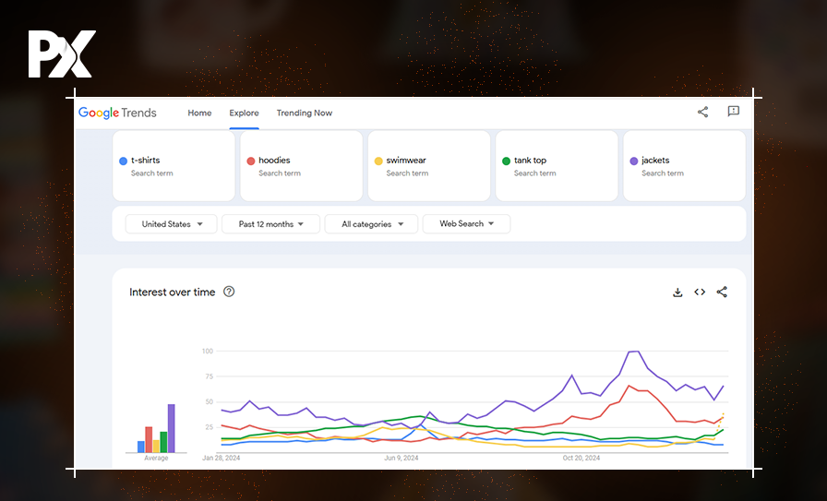Click the embed code icon on chart
This screenshot has width=827, height=501.
point(700,292)
